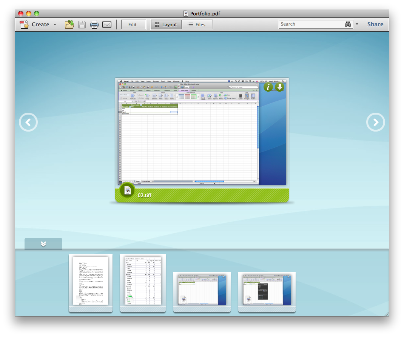404x337 pixels.
Task: Print the portfolio using the printer icon
Action: coord(94,25)
